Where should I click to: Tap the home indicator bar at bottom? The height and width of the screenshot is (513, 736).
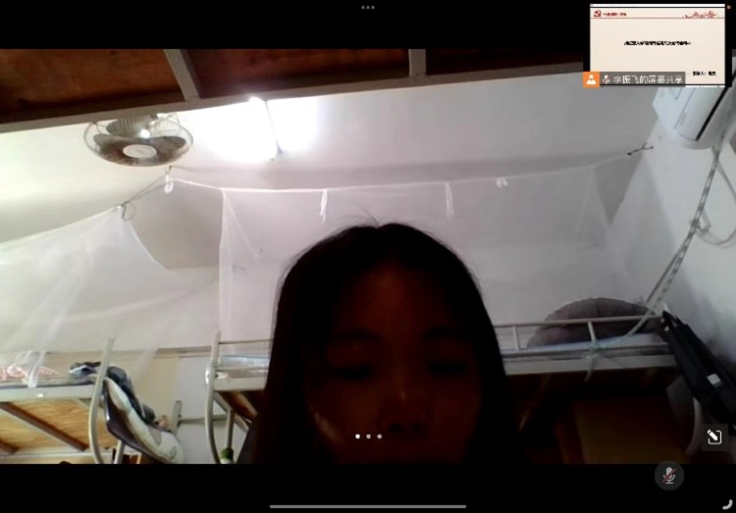(368, 506)
